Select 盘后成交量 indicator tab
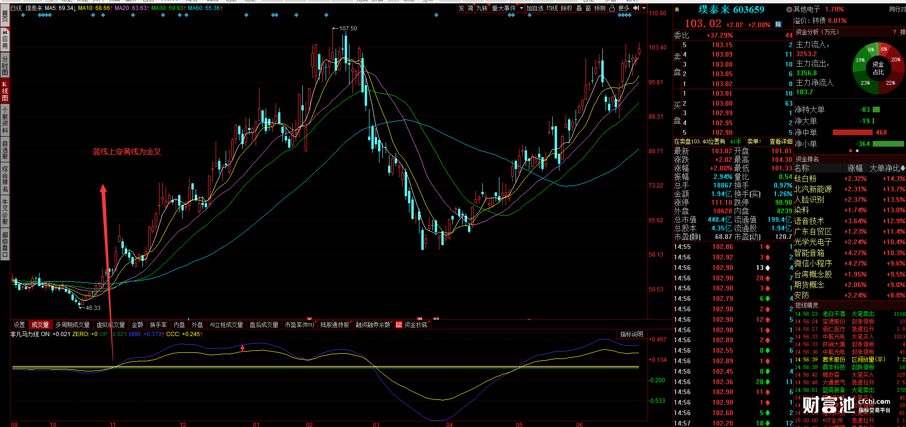This screenshot has width=906, height=427. [x=264, y=325]
